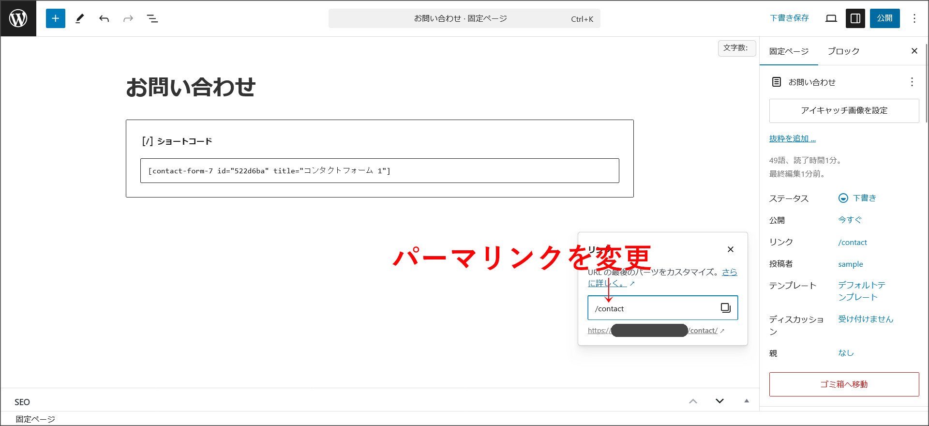Open page actions menu beside お問い合わせ

(x=912, y=82)
